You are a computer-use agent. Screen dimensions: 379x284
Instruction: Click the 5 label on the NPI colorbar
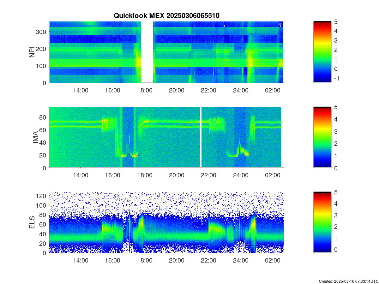pos(336,21)
